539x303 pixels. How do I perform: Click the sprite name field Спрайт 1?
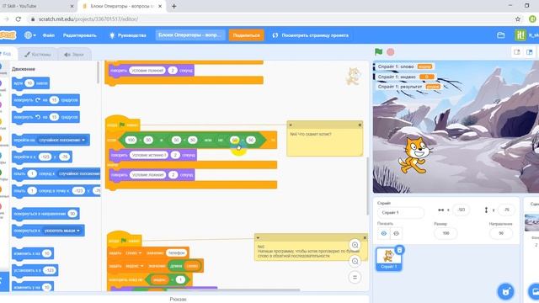pyautogui.click(x=401, y=213)
